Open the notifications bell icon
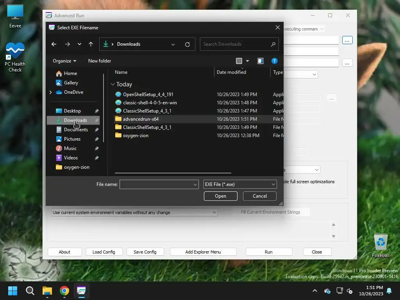400x300 pixels. 389,291
